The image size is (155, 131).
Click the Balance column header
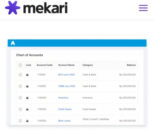[131, 65]
